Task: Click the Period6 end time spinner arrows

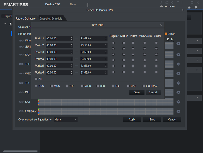Action: point(106,73)
